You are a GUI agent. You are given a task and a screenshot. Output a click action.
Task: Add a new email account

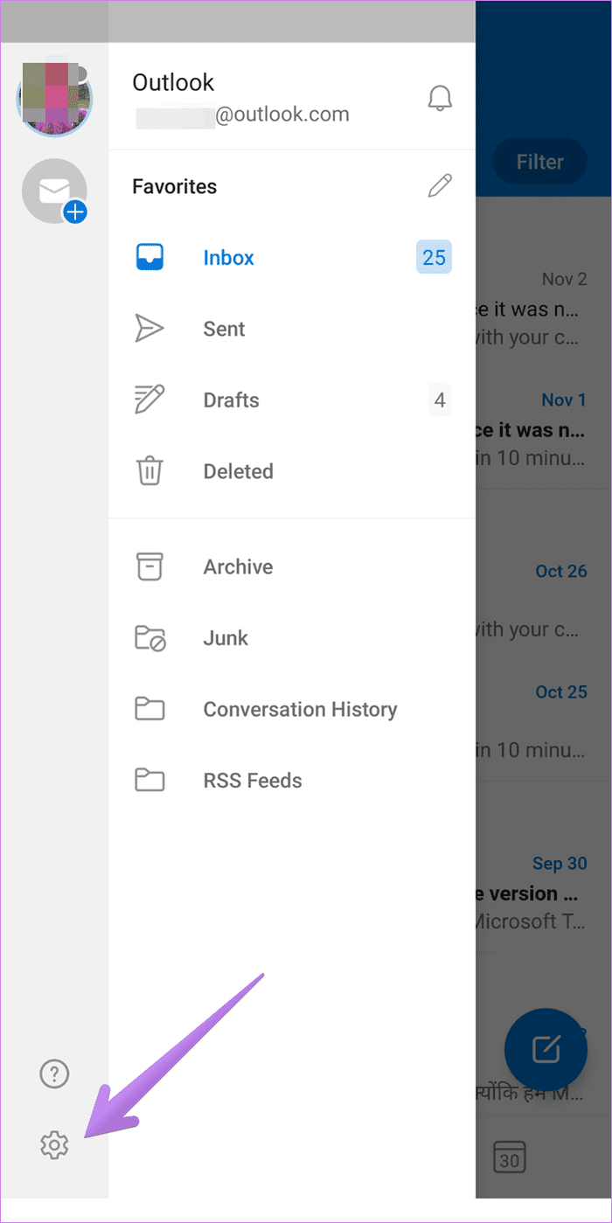(x=53, y=191)
